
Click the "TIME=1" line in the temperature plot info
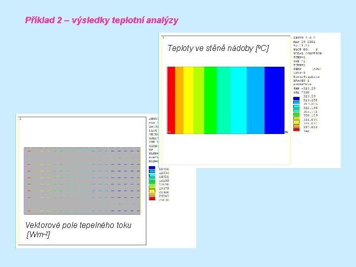tap(299, 65)
